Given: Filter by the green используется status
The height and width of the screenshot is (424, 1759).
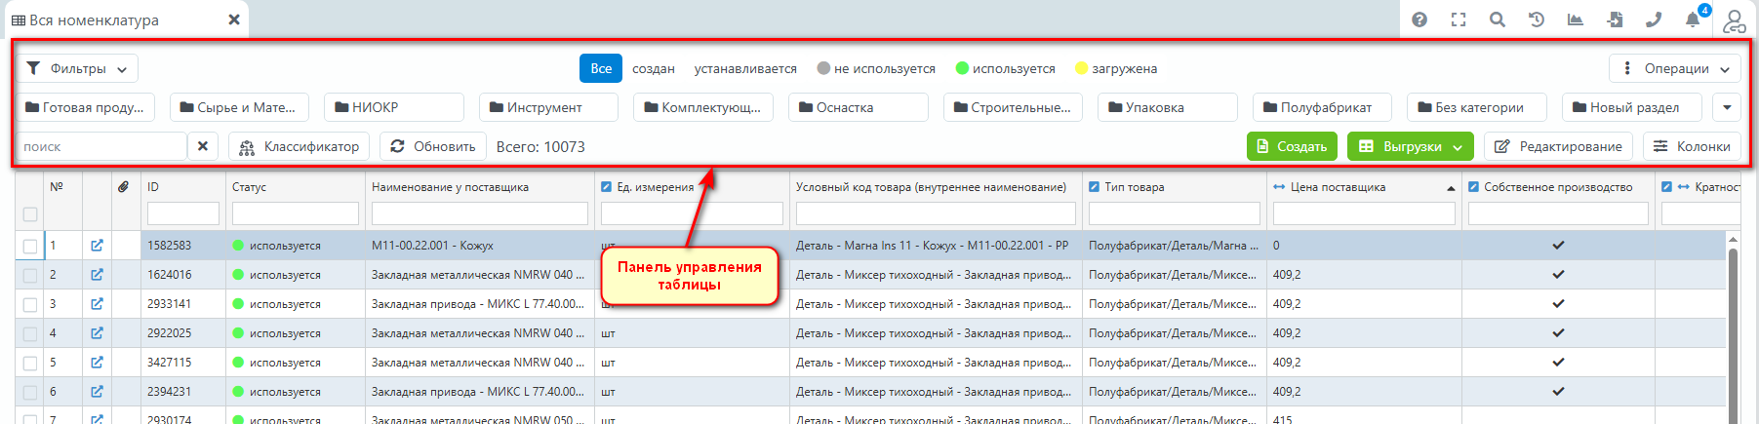Looking at the screenshot, I should coord(1005,68).
